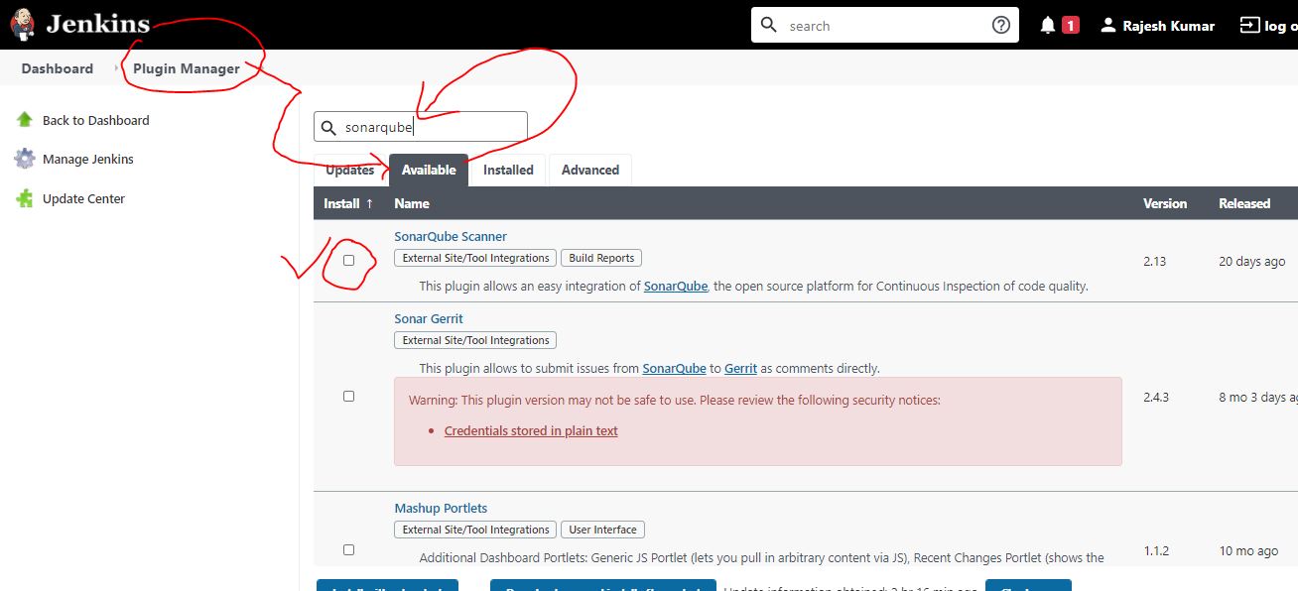The image size is (1298, 591).
Task: Open the notifications bell icon
Action: point(1048,26)
